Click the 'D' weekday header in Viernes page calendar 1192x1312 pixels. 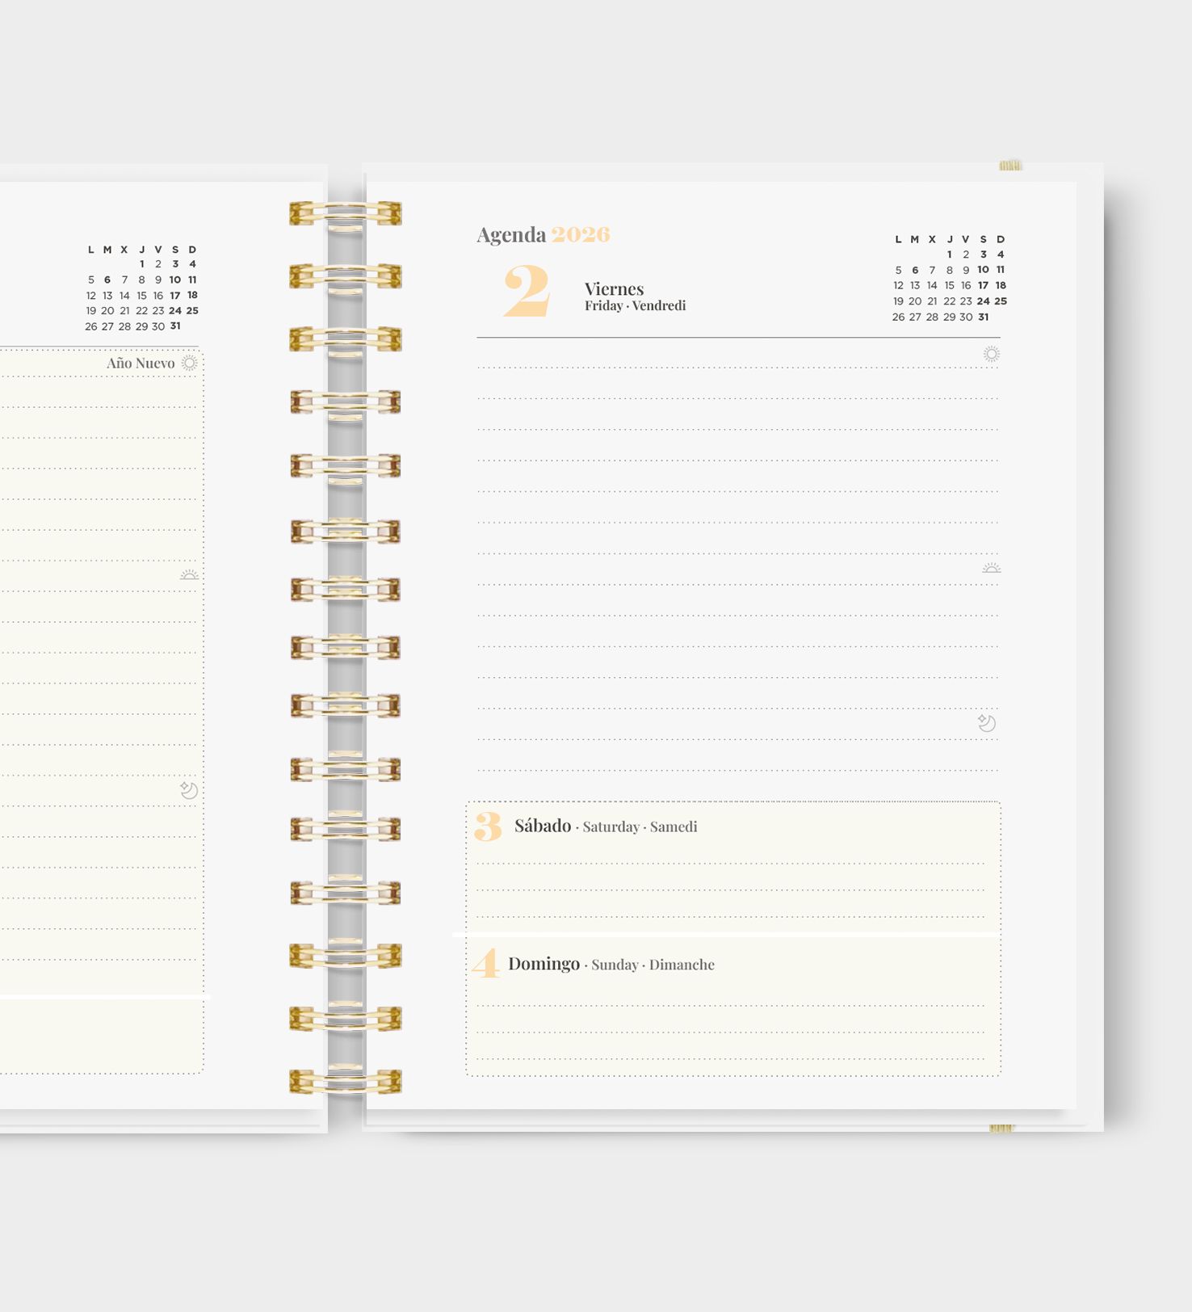pos(1001,239)
